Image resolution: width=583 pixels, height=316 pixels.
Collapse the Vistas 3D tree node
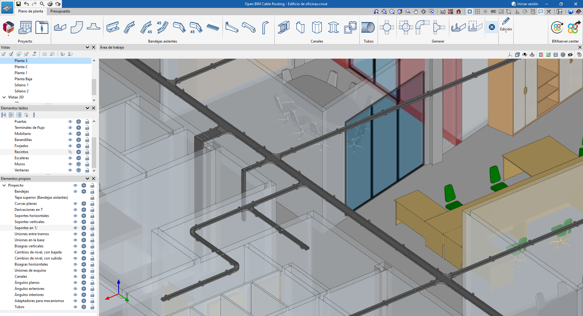coord(4,97)
